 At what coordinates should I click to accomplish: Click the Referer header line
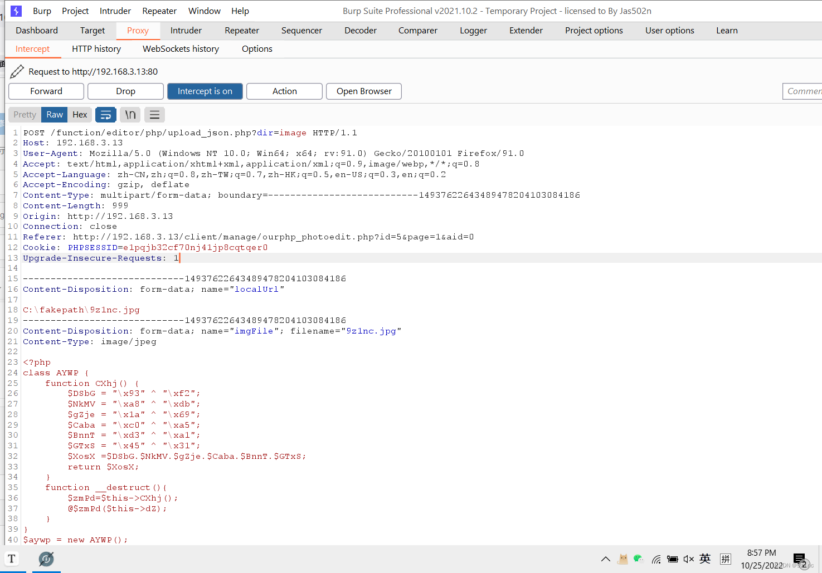pos(249,237)
